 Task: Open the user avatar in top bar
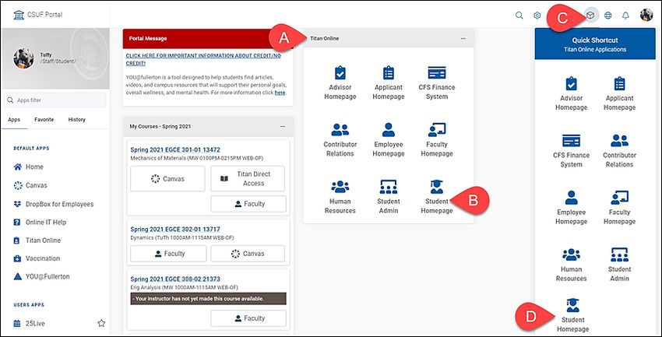[646, 16]
